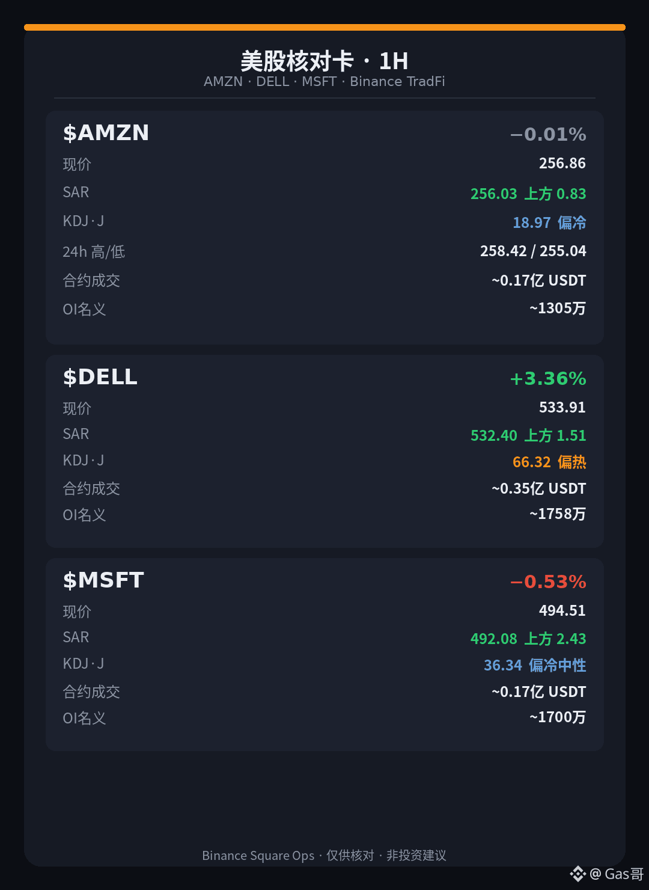Click the $AMZN ticker heading
The width and height of the screenshot is (649, 890).
(x=106, y=133)
